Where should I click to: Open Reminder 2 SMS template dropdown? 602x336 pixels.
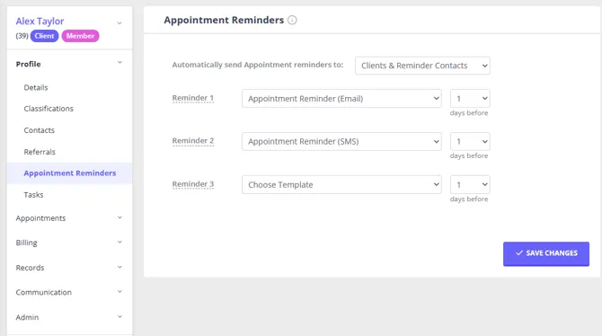(x=341, y=141)
